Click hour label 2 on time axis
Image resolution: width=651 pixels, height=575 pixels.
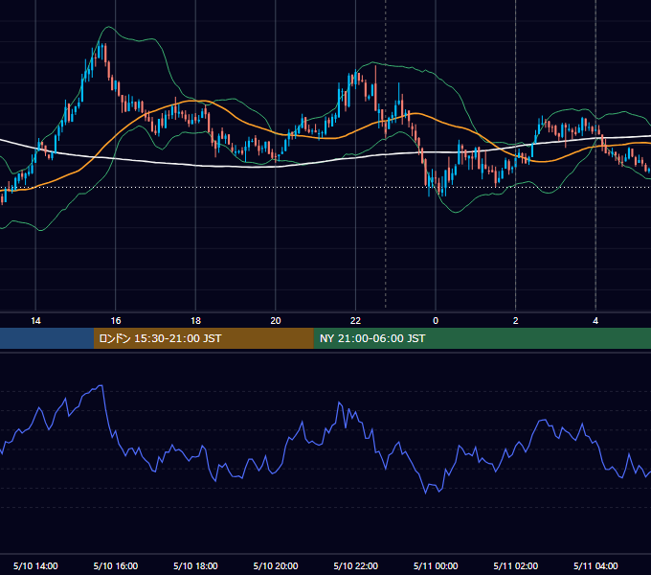[516, 321]
